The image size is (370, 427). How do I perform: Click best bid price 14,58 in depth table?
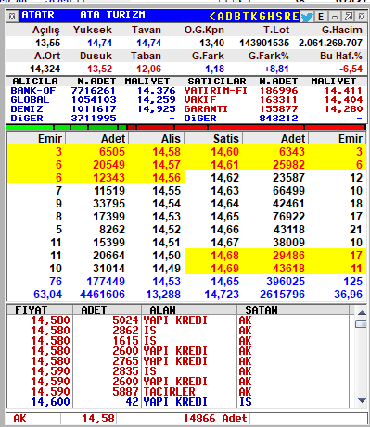pos(166,152)
